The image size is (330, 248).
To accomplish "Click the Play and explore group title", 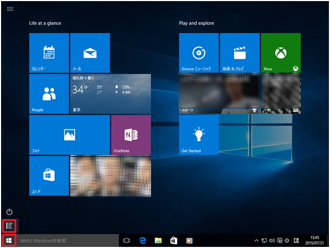I will [196, 23].
